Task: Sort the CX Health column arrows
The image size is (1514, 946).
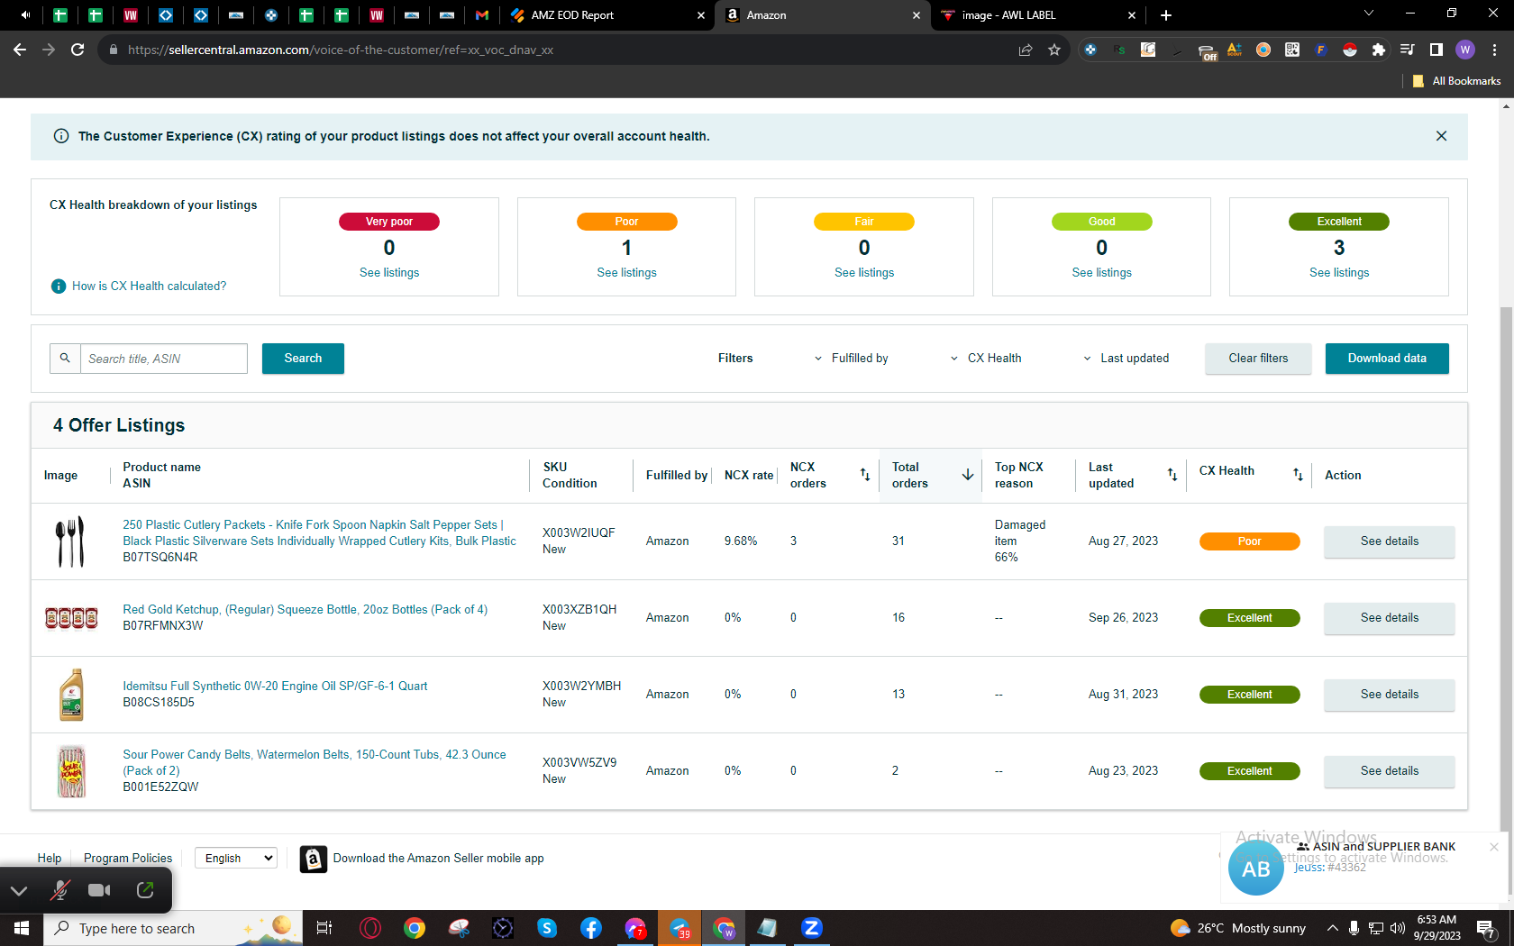Action: click(1298, 474)
